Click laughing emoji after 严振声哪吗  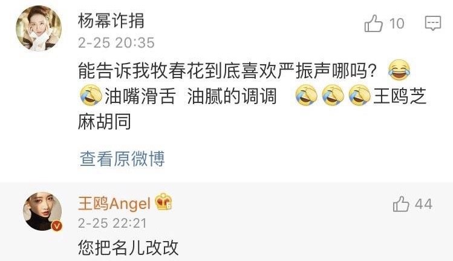(399, 70)
